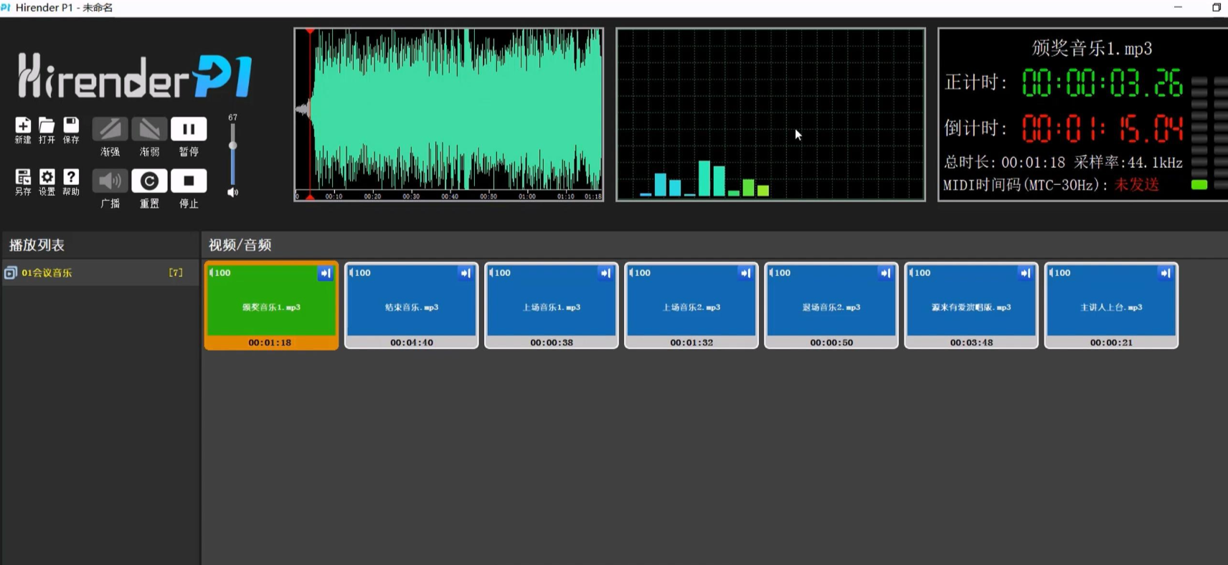
Task: Toggle play-mode arrow icon on 主讲人上台.mp3 tile
Action: (x=1165, y=273)
